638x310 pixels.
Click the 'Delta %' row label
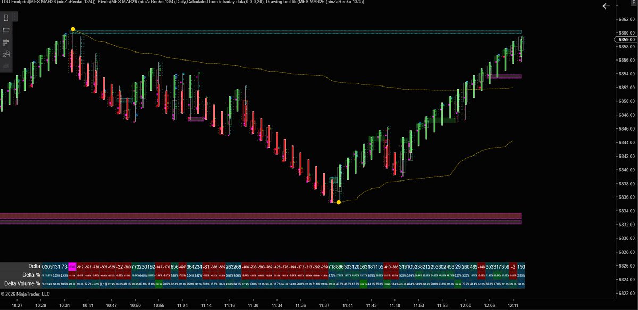pyautogui.click(x=31, y=275)
